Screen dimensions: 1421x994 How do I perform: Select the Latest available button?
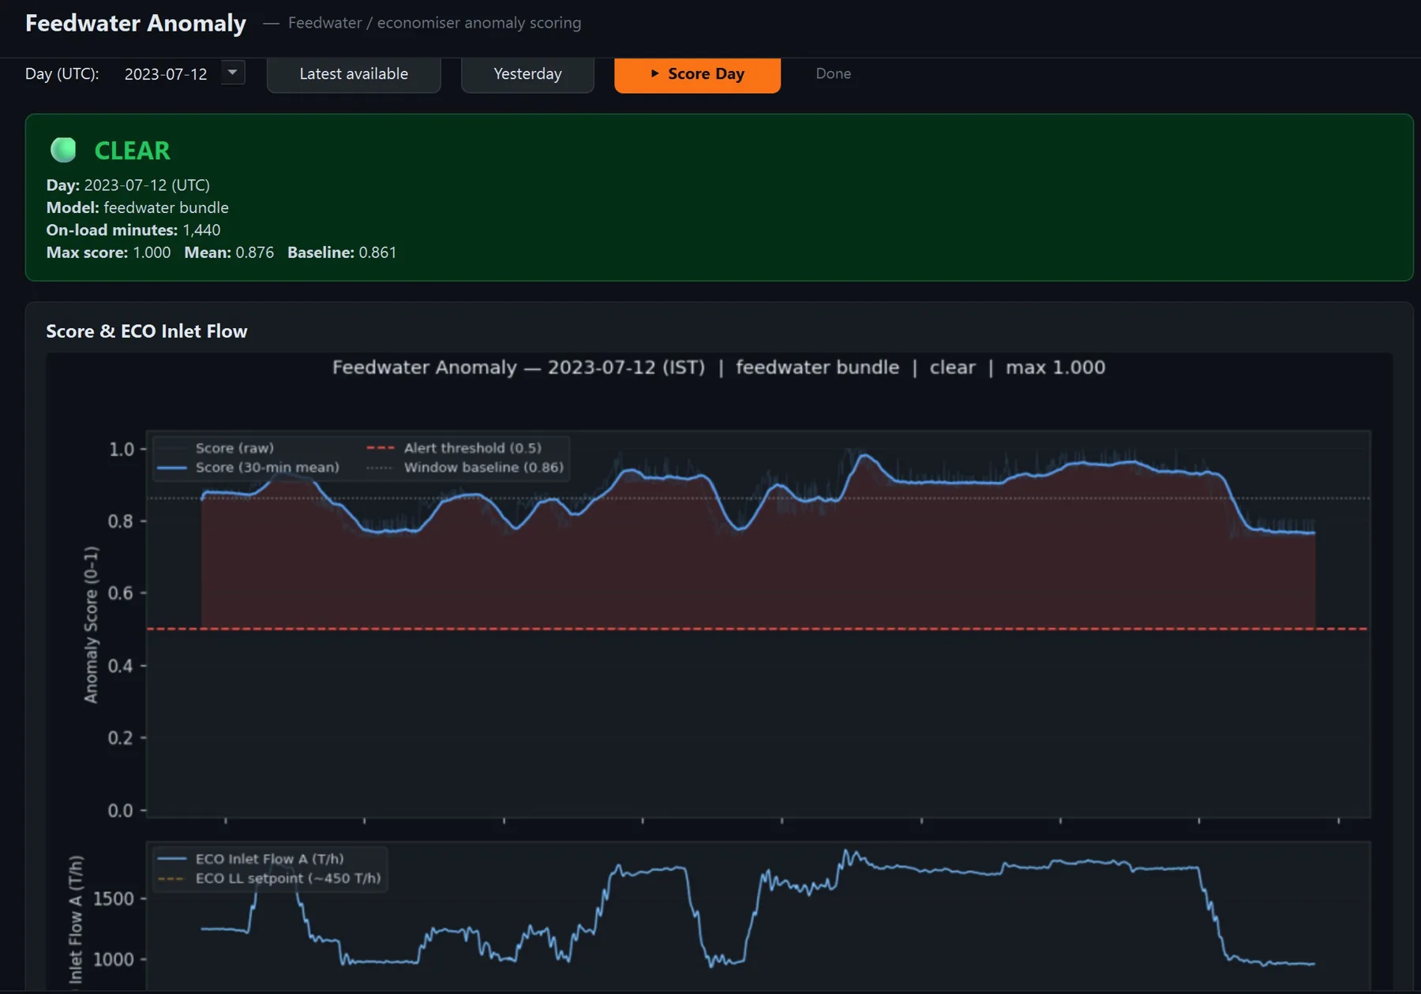pos(354,74)
